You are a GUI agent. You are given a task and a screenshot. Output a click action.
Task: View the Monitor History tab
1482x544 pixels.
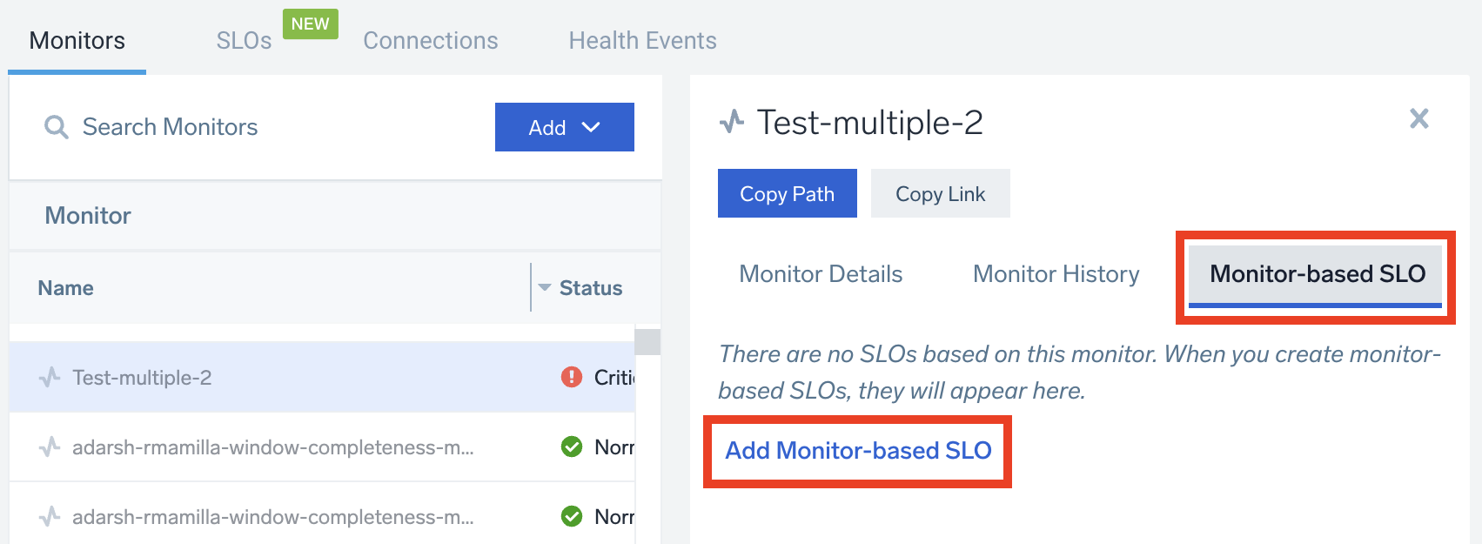(1056, 274)
